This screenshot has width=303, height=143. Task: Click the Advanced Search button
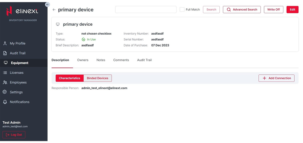(242, 10)
